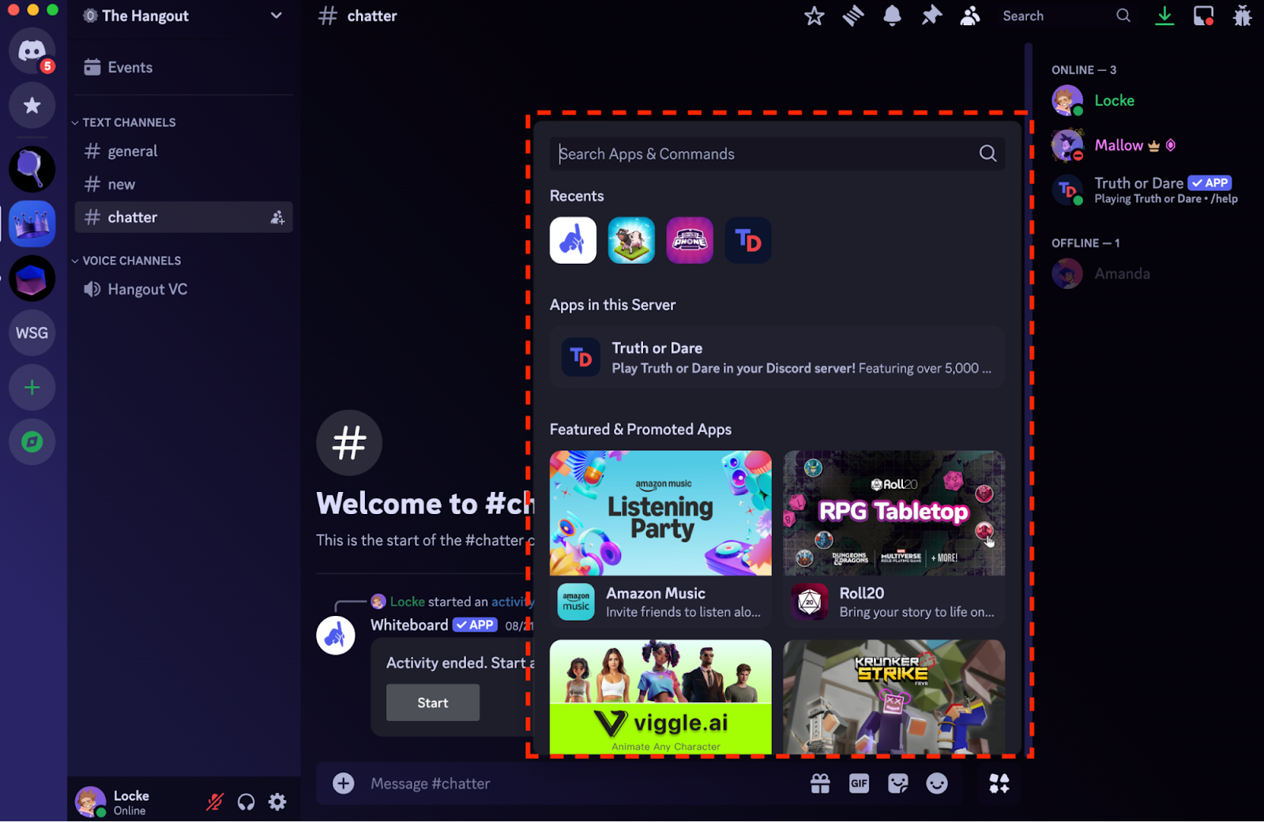Click the GIF picker icon
Viewport: 1264px width, 822px height.
click(x=859, y=783)
